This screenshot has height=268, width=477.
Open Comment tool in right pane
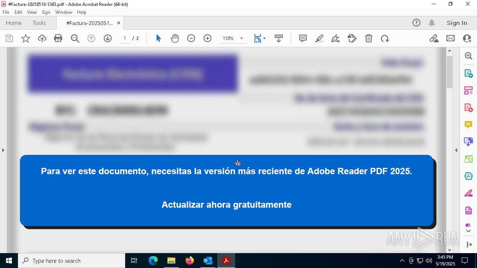tap(468, 124)
